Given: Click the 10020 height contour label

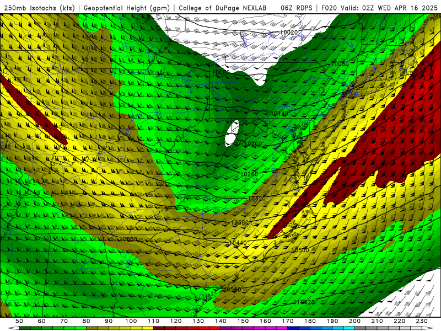Looking at the screenshot, I should [x=289, y=33].
